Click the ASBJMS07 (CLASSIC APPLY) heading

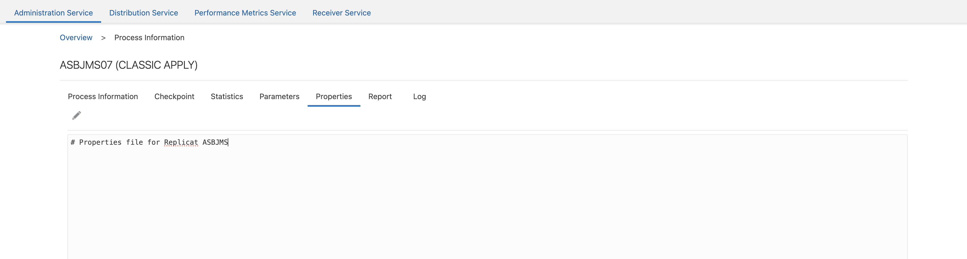point(128,65)
